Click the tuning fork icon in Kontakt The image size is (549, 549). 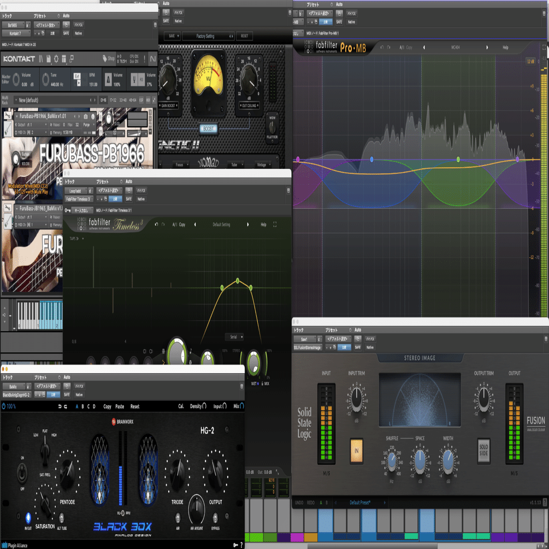[x=134, y=80]
